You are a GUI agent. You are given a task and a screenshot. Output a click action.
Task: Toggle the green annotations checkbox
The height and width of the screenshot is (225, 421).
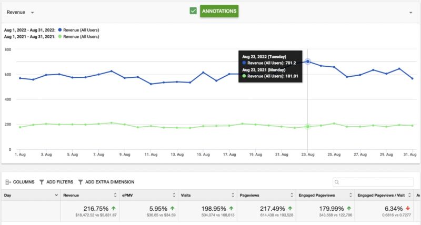coord(193,11)
